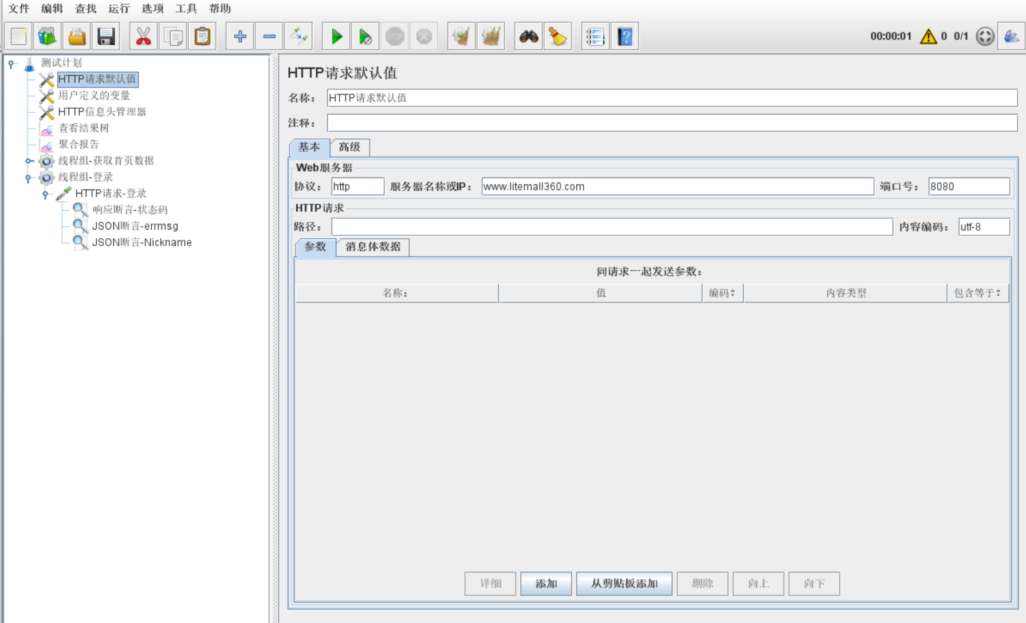Screen dimensions: 1026x623
Task: Open Search with the binoculars icon
Action: [x=528, y=37]
